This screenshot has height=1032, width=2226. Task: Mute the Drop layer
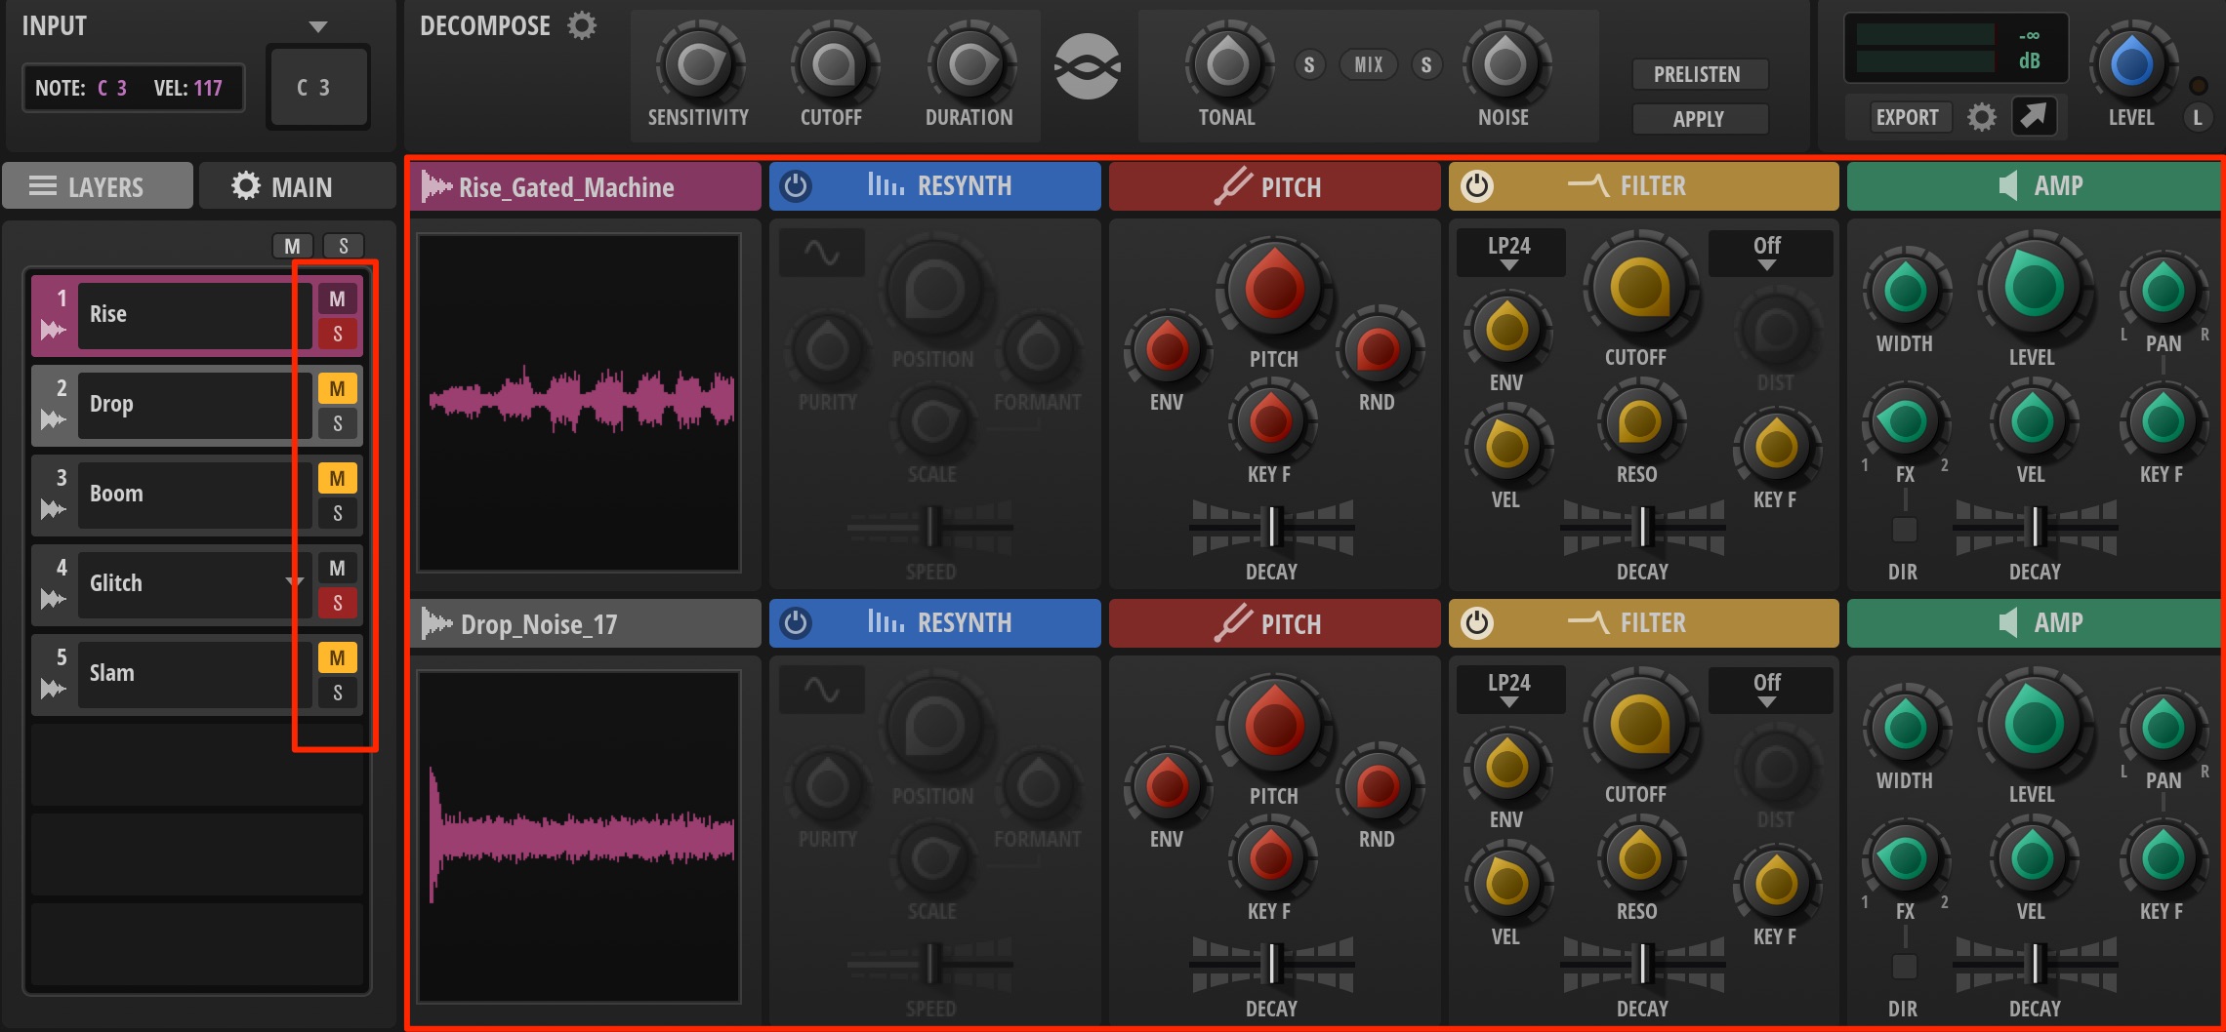(x=337, y=389)
